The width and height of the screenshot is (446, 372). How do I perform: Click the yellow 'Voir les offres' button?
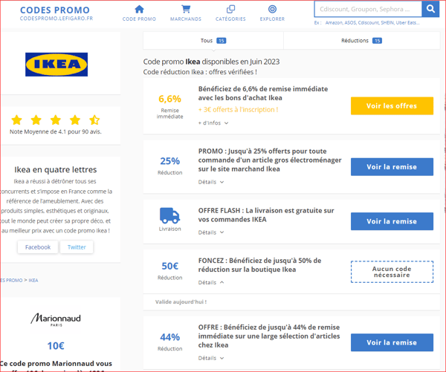pyautogui.click(x=392, y=106)
